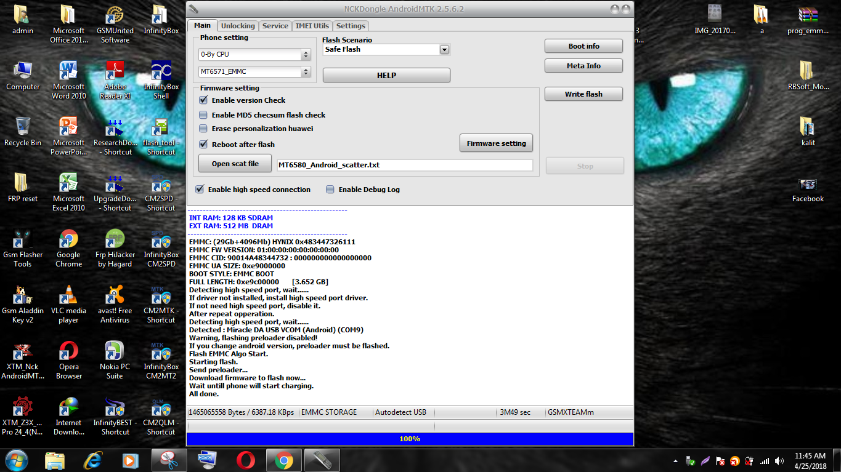Open the Flash Scenario Safe Flash dropdown
The height and width of the screenshot is (472, 841).
[444, 49]
